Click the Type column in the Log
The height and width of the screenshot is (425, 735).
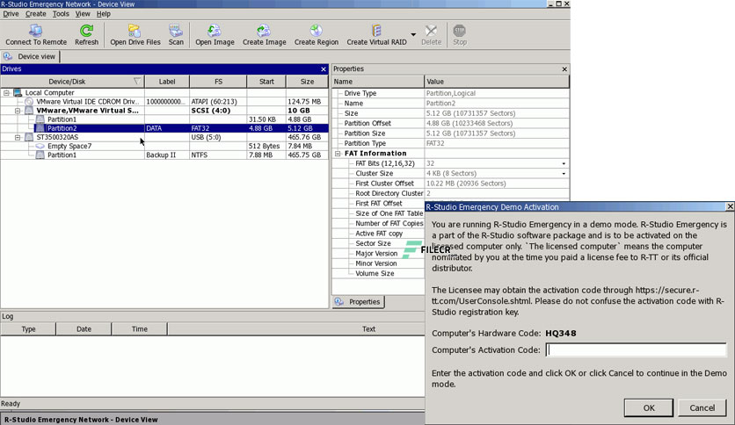28,329
